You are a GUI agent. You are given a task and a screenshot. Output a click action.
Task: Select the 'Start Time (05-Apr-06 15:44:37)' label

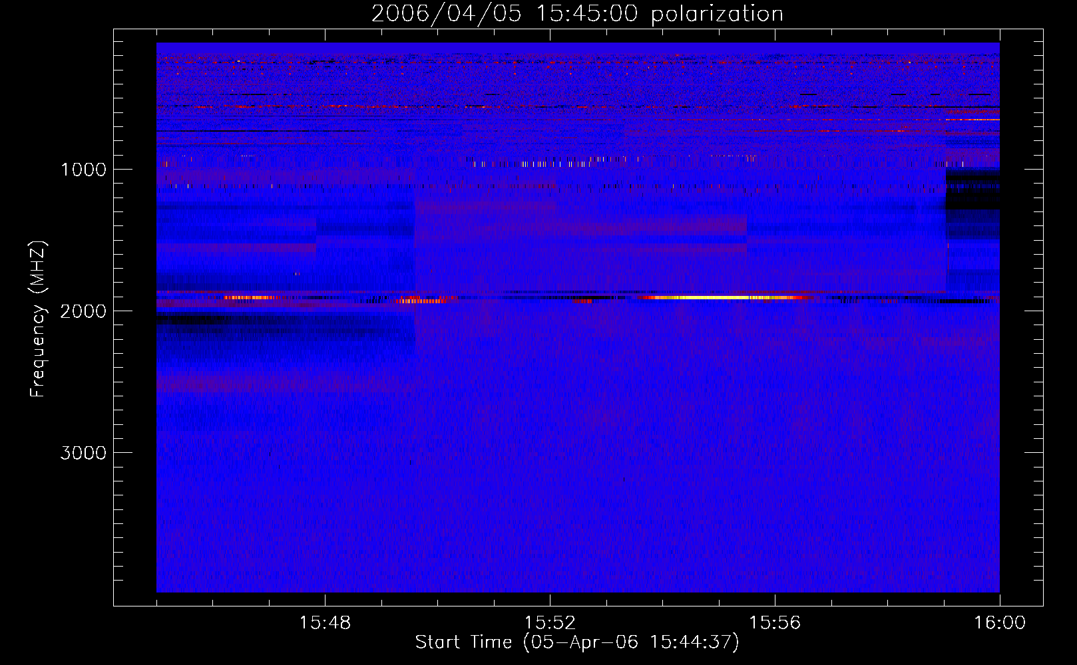(x=577, y=642)
